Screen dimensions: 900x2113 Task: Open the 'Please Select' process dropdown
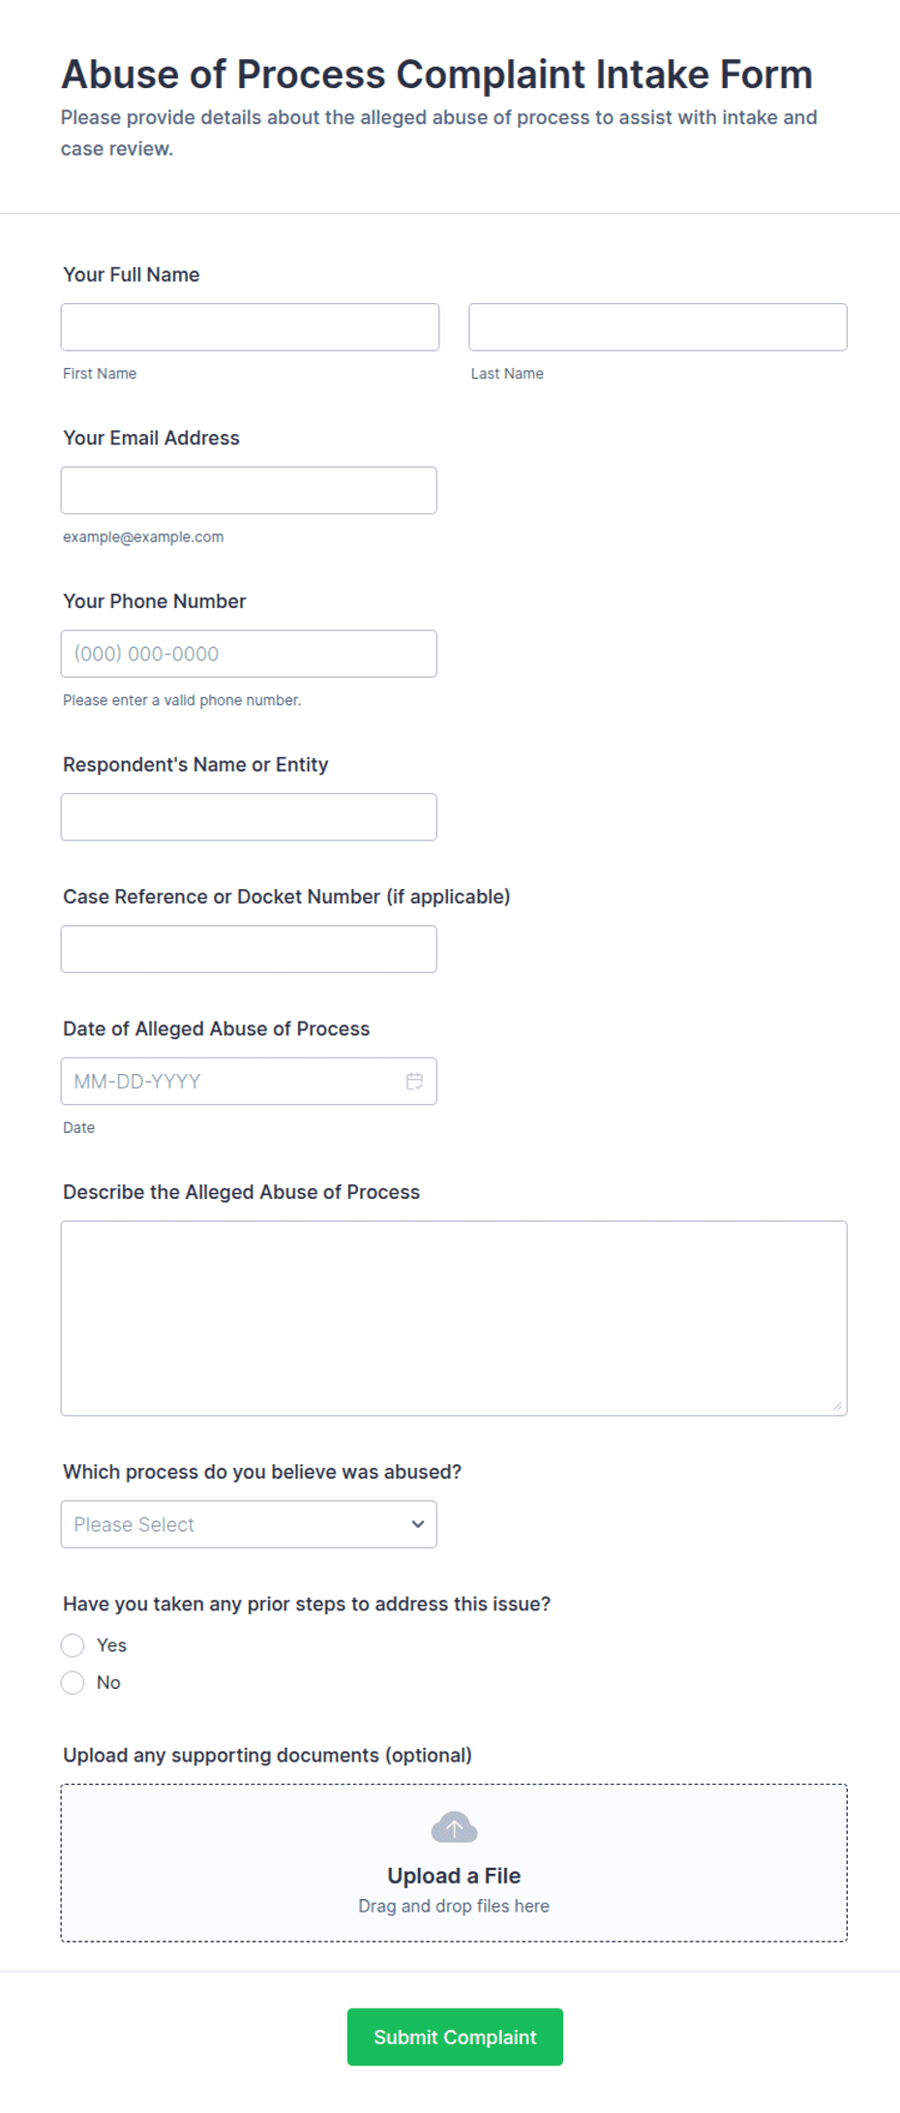[x=249, y=1523]
